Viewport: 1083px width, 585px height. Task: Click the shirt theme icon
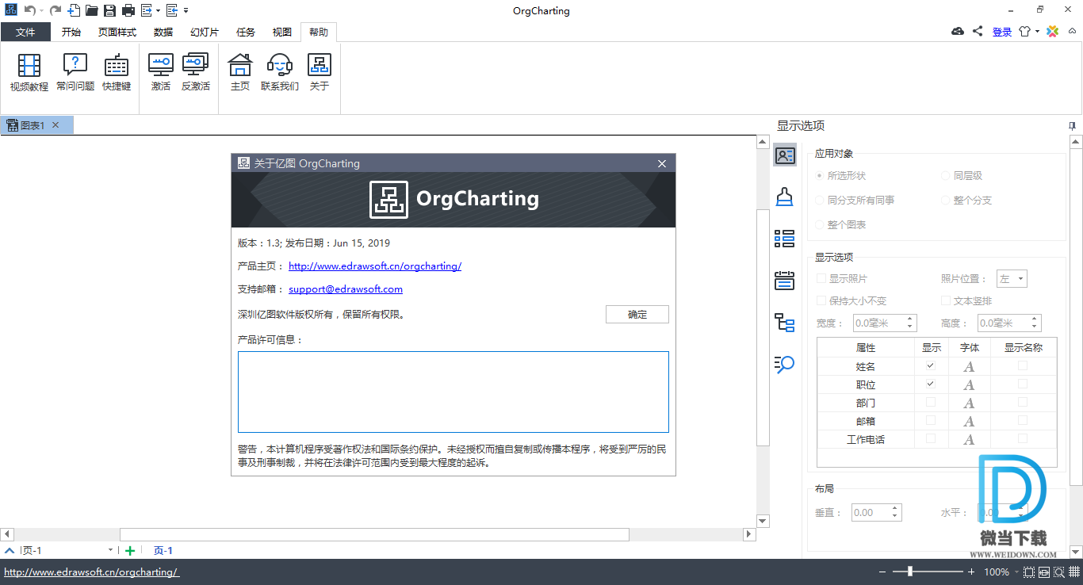[x=1026, y=32]
